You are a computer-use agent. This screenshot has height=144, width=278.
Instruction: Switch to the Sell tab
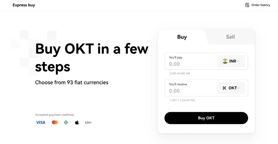(230, 37)
